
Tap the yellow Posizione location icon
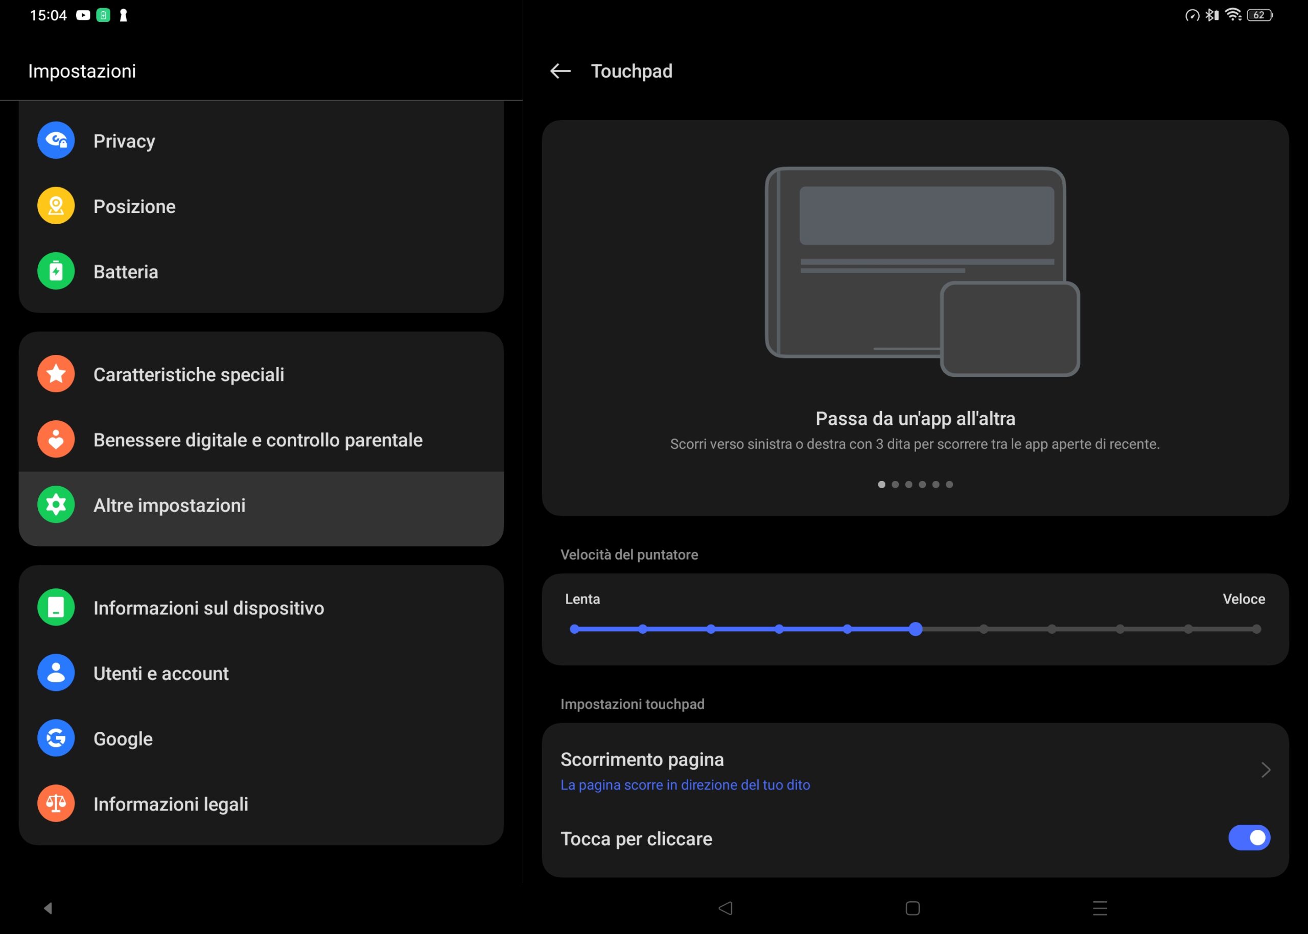pos(56,206)
